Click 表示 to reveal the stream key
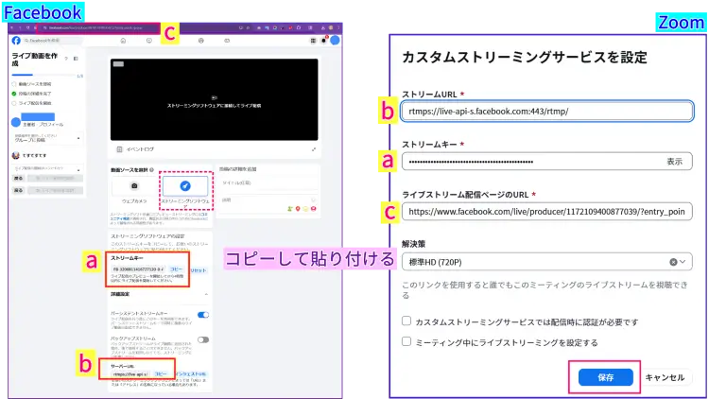Viewport: 709px width, 399px height. 673,162
